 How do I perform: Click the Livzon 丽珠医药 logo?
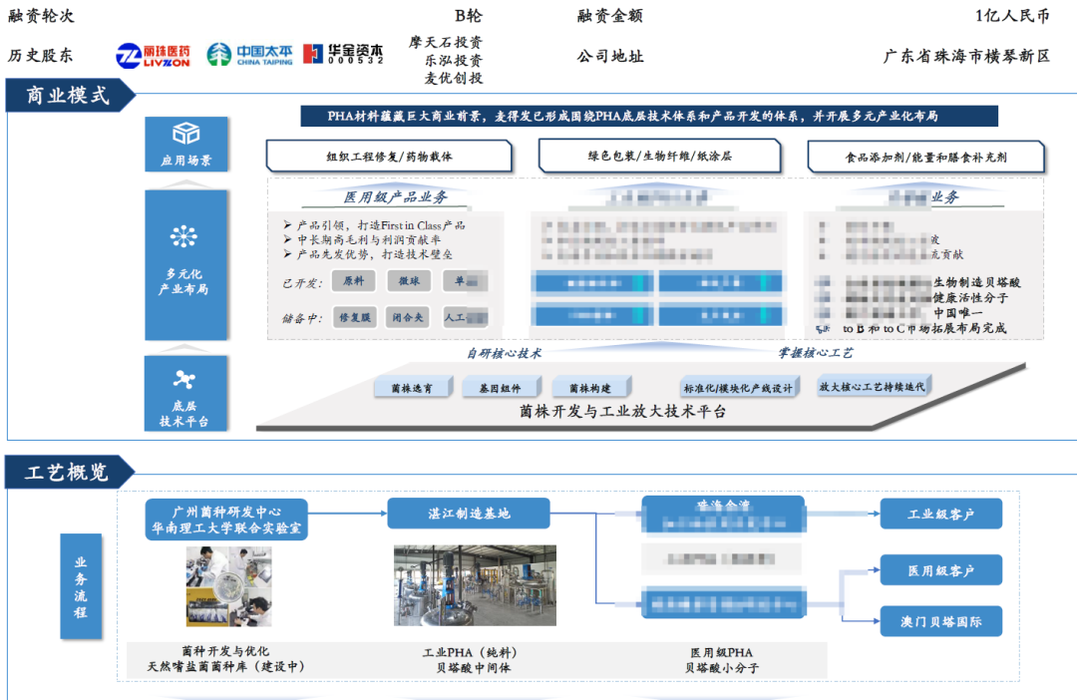tap(154, 55)
